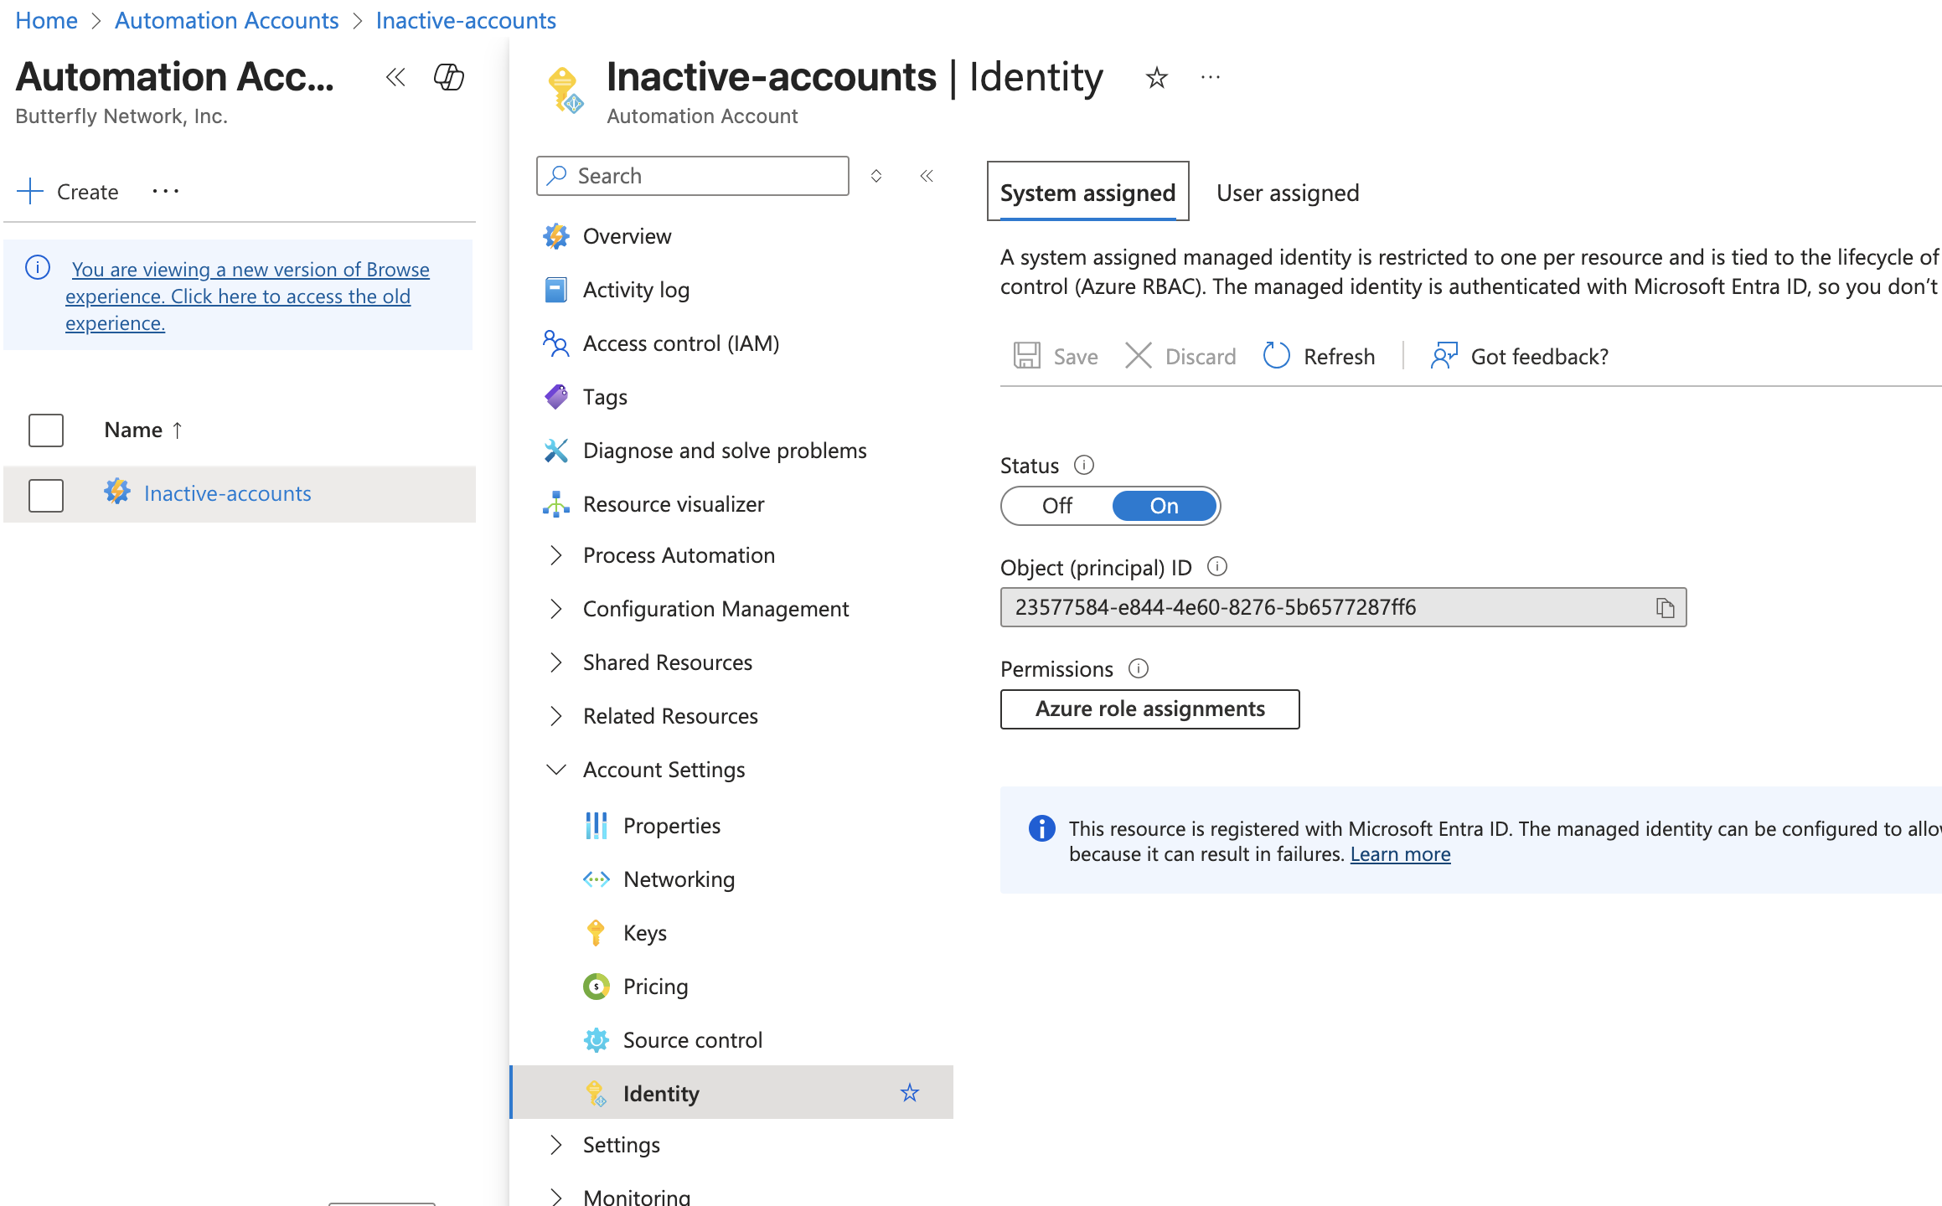Open Networking menu item
Image resolution: width=1942 pixels, height=1206 pixels.
coord(679,879)
